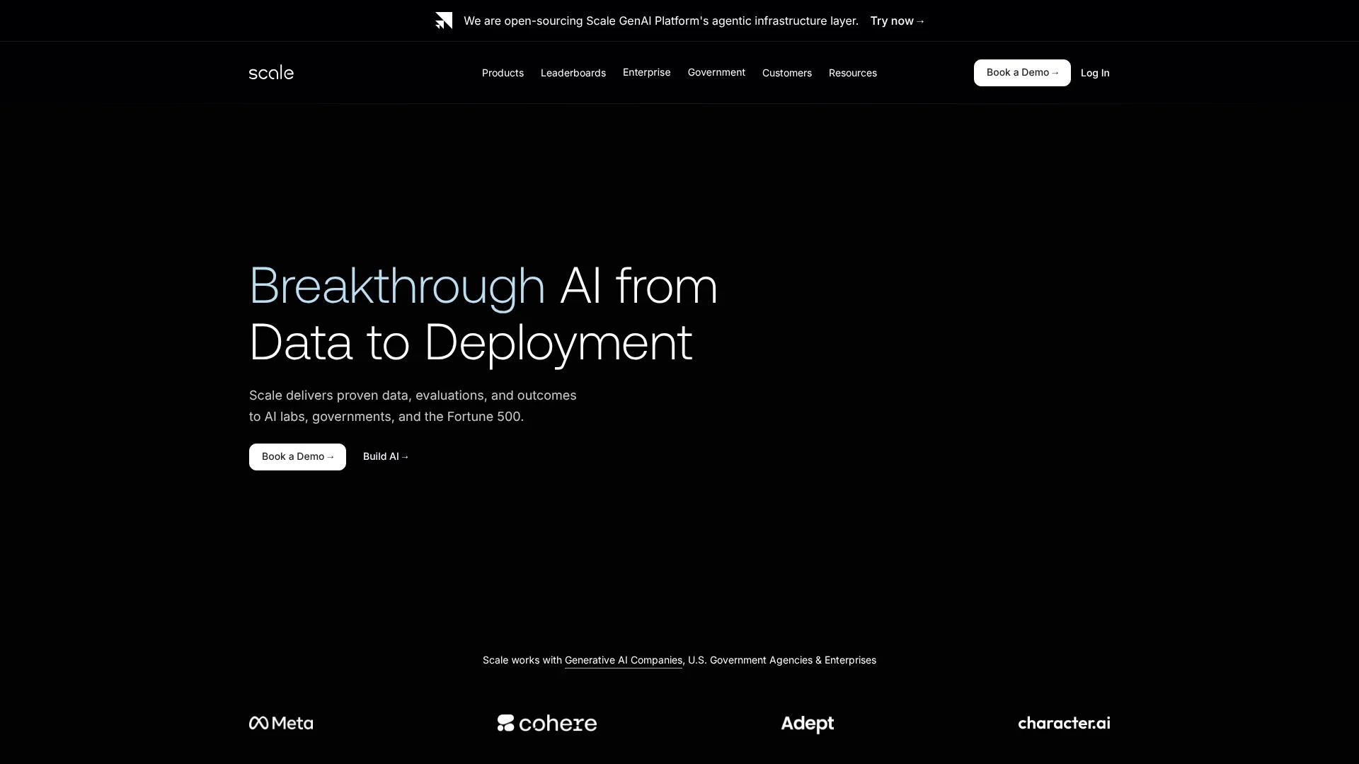
Task: Click the character.ai logo
Action: [x=1064, y=723]
